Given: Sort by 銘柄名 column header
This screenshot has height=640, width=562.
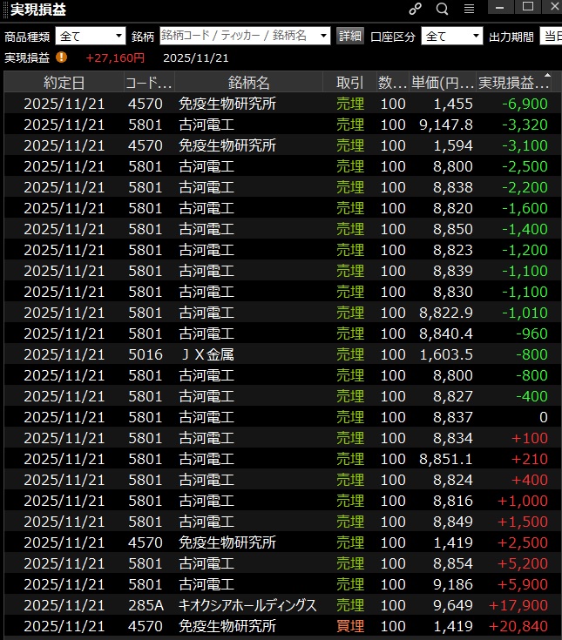Looking at the screenshot, I should [x=249, y=83].
